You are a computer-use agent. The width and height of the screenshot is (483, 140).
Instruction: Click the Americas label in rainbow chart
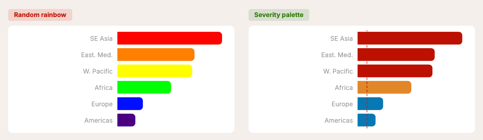point(98,120)
